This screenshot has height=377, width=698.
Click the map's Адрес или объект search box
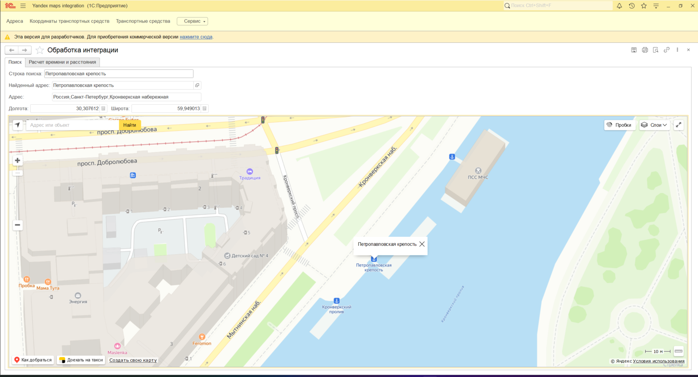(72, 125)
